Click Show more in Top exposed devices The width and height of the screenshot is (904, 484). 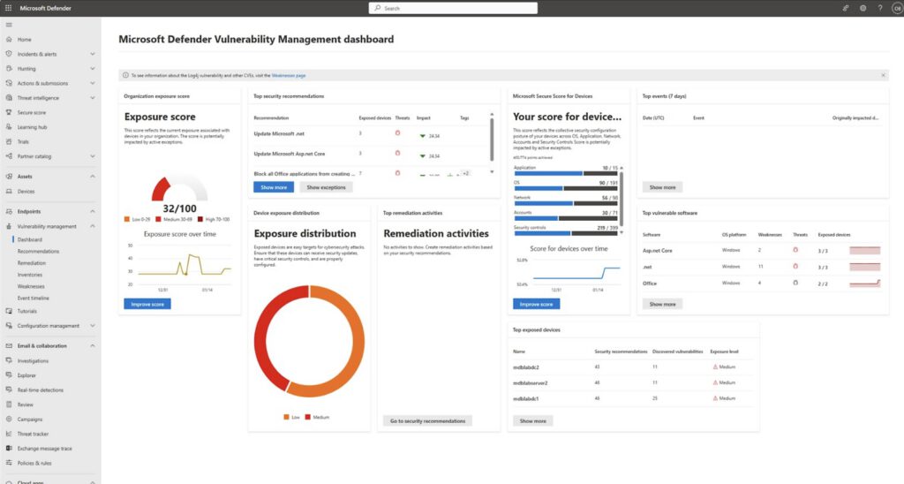point(532,421)
